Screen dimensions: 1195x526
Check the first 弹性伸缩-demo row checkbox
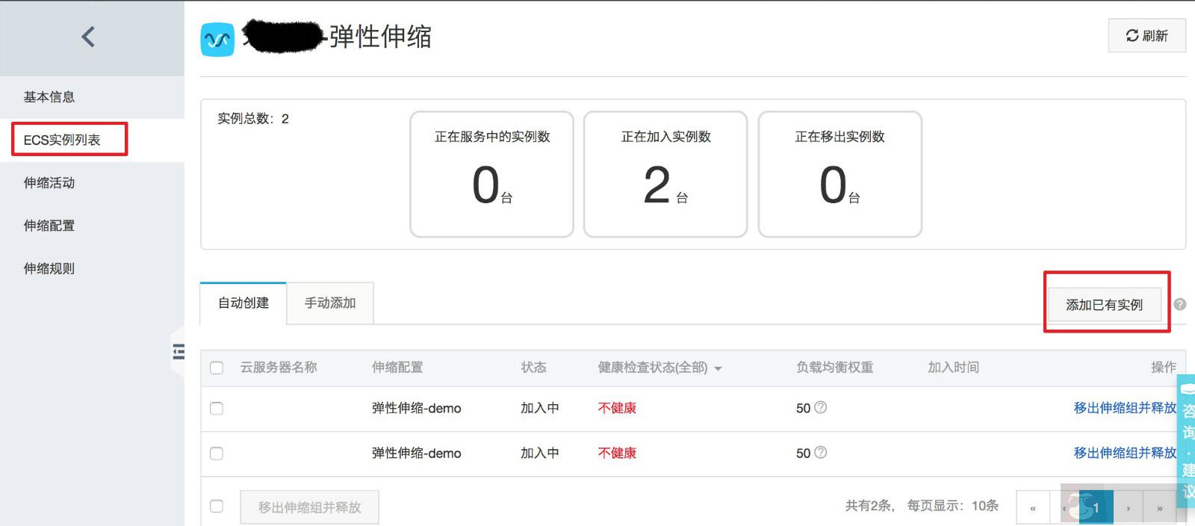coord(217,409)
